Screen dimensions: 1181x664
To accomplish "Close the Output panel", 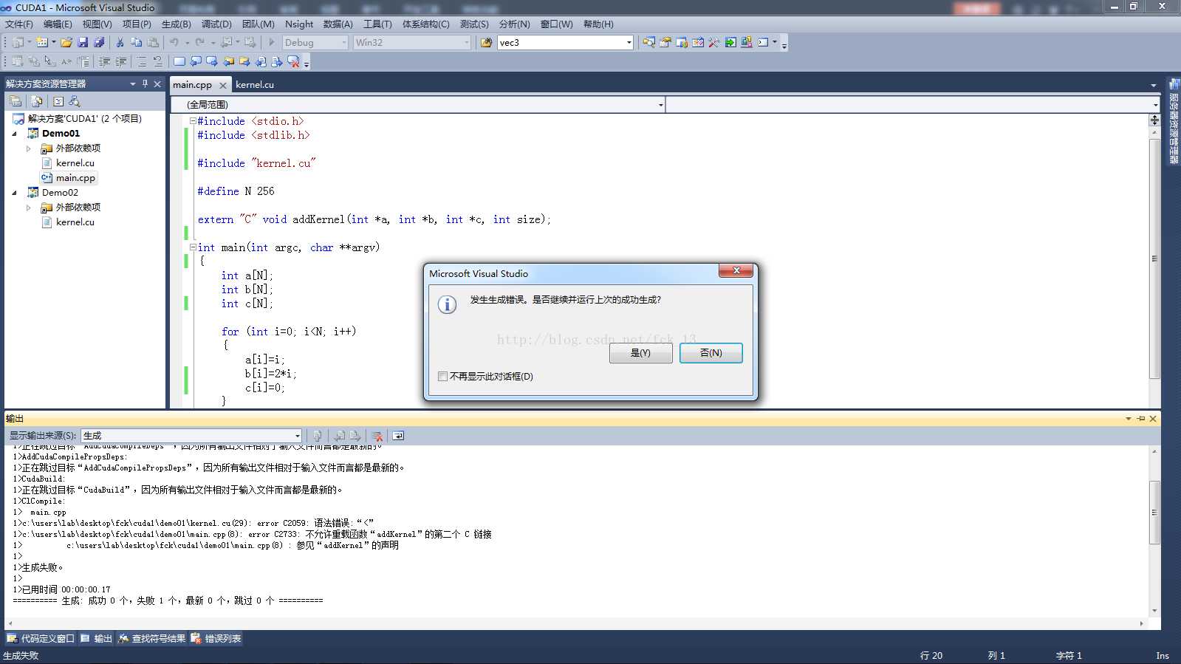I will [x=1153, y=419].
